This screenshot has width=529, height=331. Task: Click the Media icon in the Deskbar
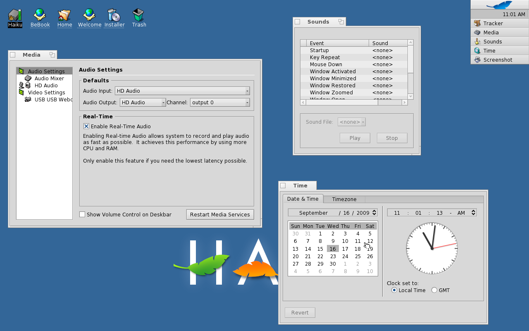pyautogui.click(x=477, y=32)
